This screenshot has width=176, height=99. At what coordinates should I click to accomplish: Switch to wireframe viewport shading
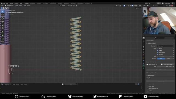pos(131,5)
